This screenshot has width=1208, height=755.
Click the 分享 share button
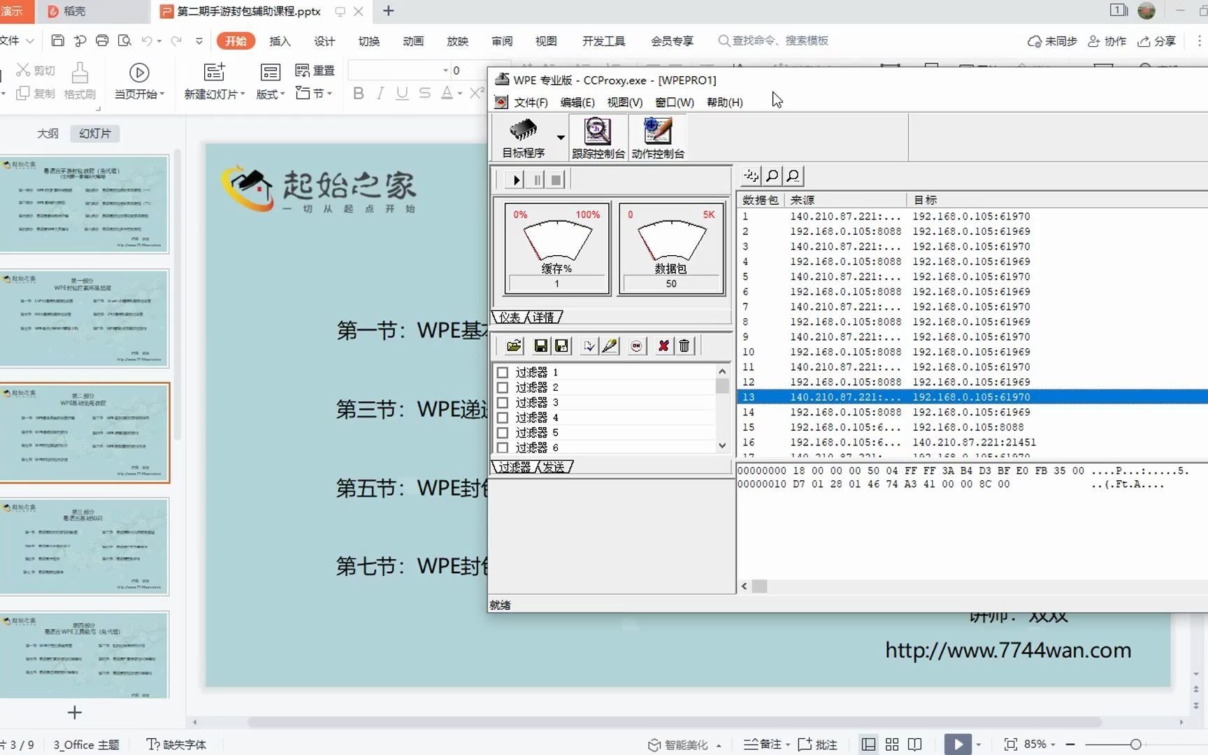tap(1156, 41)
